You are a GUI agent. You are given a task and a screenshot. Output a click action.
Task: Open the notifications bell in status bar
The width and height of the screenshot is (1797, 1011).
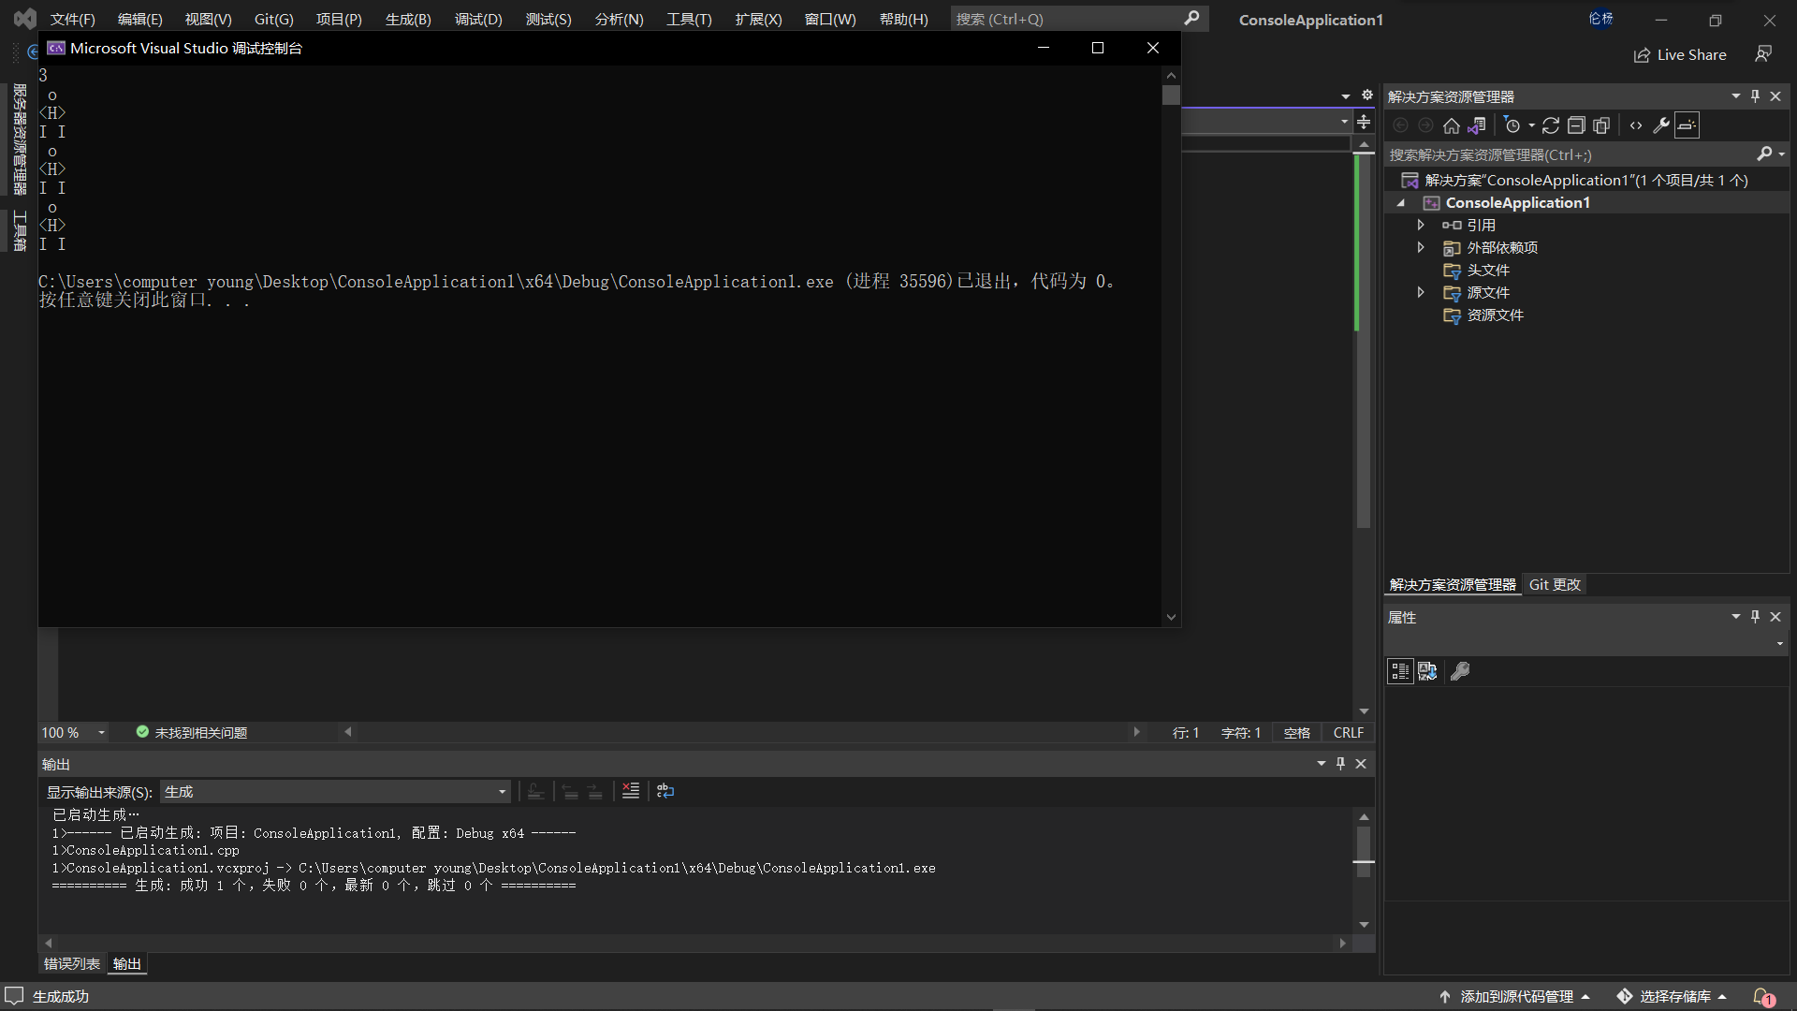pyautogui.click(x=1763, y=997)
